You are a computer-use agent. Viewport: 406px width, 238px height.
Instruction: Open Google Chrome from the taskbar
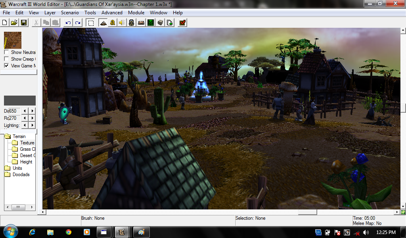[x=69, y=232]
